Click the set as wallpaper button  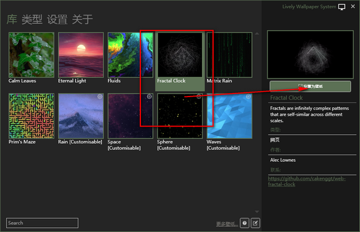(310, 86)
